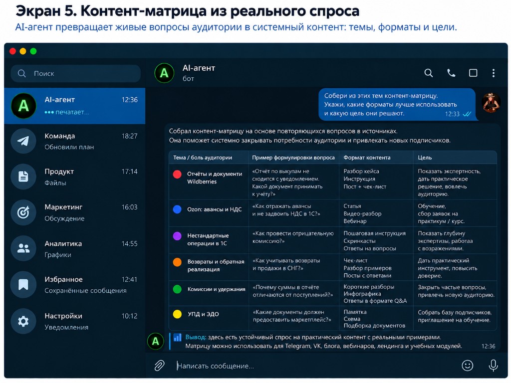Image resolution: width=511 pixels, height=383 pixels.
Task: Click the microphone voice message icon
Action: click(x=493, y=366)
